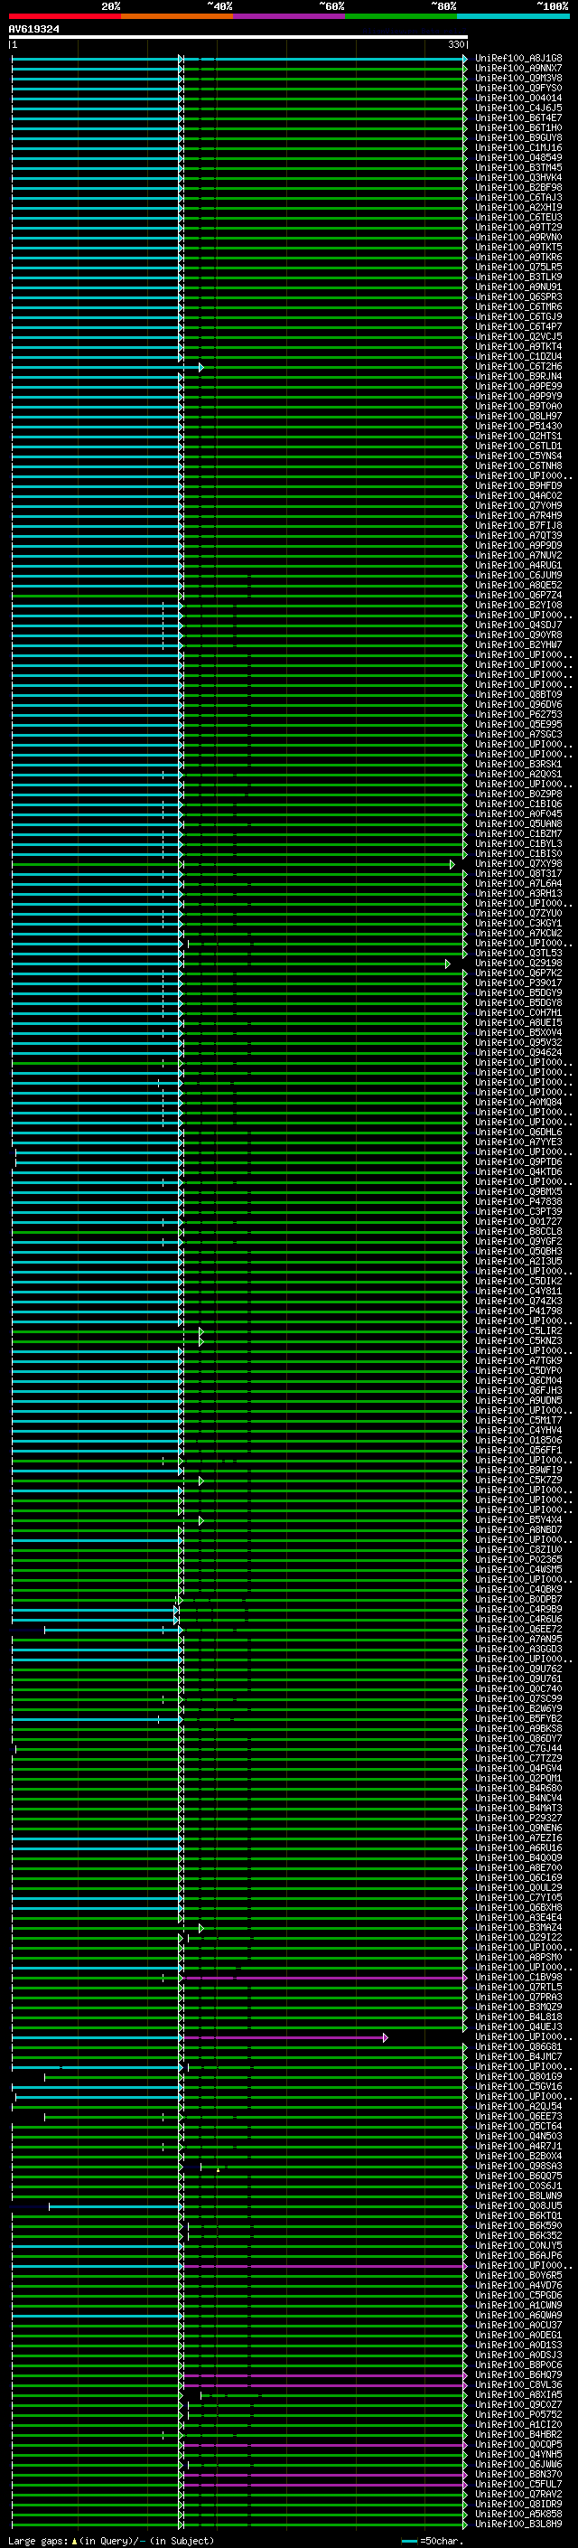578x2548 pixels.
Task: Select the UniRef100_B9RJN4 label
Action: coord(518,377)
